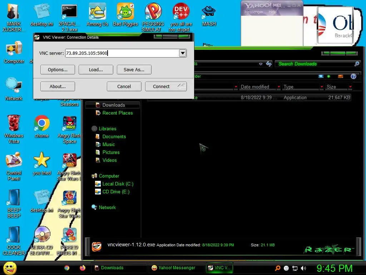Select the BEEP BEEP desktop icon

14,203
